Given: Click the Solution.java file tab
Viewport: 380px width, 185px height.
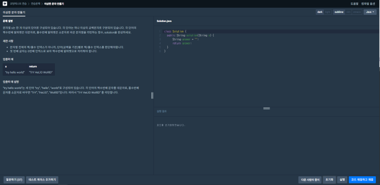Looking at the screenshot, I should click(164, 21).
